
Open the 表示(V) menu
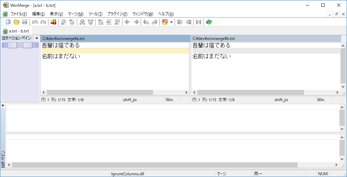coord(56,14)
